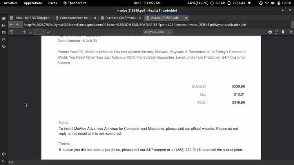Open the Applications menu in top bar
Viewport: 294px width, 165px height.
33,3
